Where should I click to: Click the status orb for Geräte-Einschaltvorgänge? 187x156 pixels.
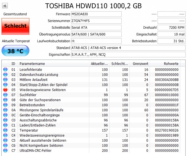click(x=5, y=115)
